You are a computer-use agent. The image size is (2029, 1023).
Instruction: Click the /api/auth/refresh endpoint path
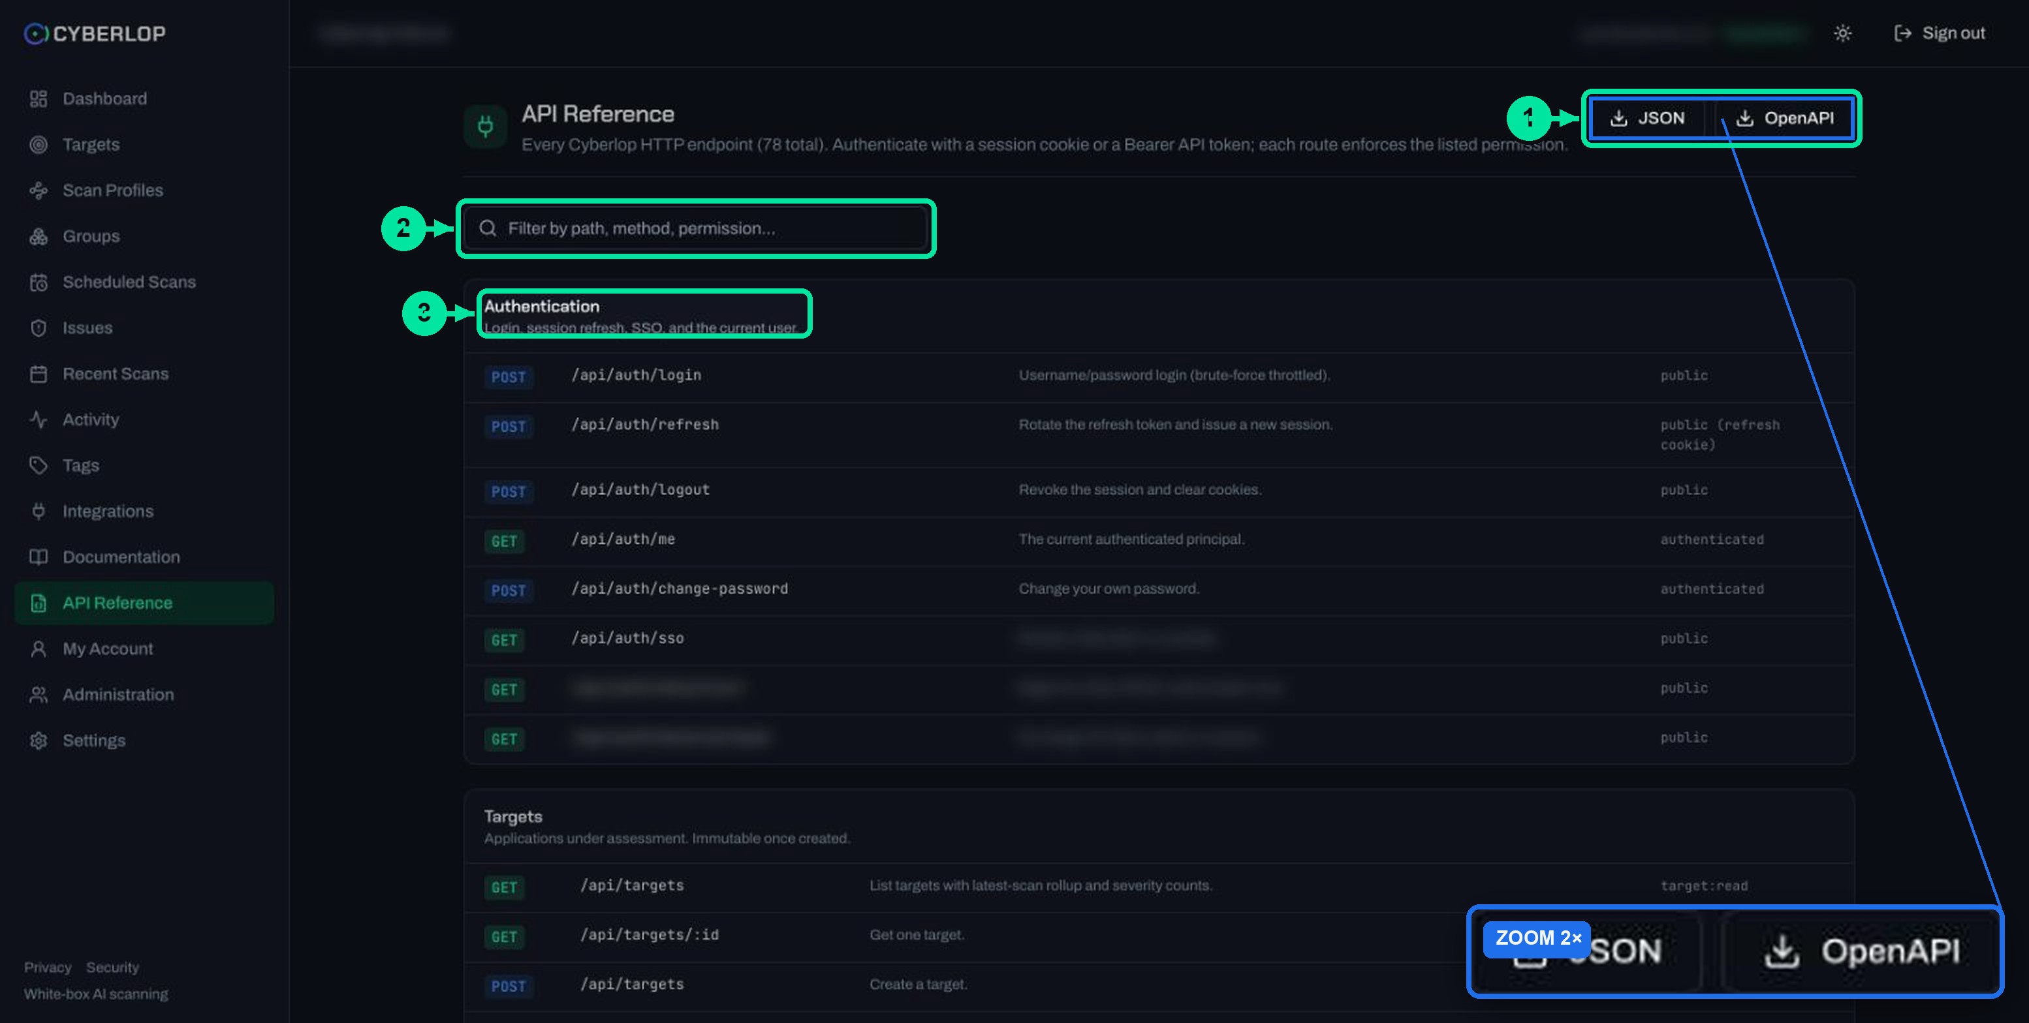tap(645, 425)
